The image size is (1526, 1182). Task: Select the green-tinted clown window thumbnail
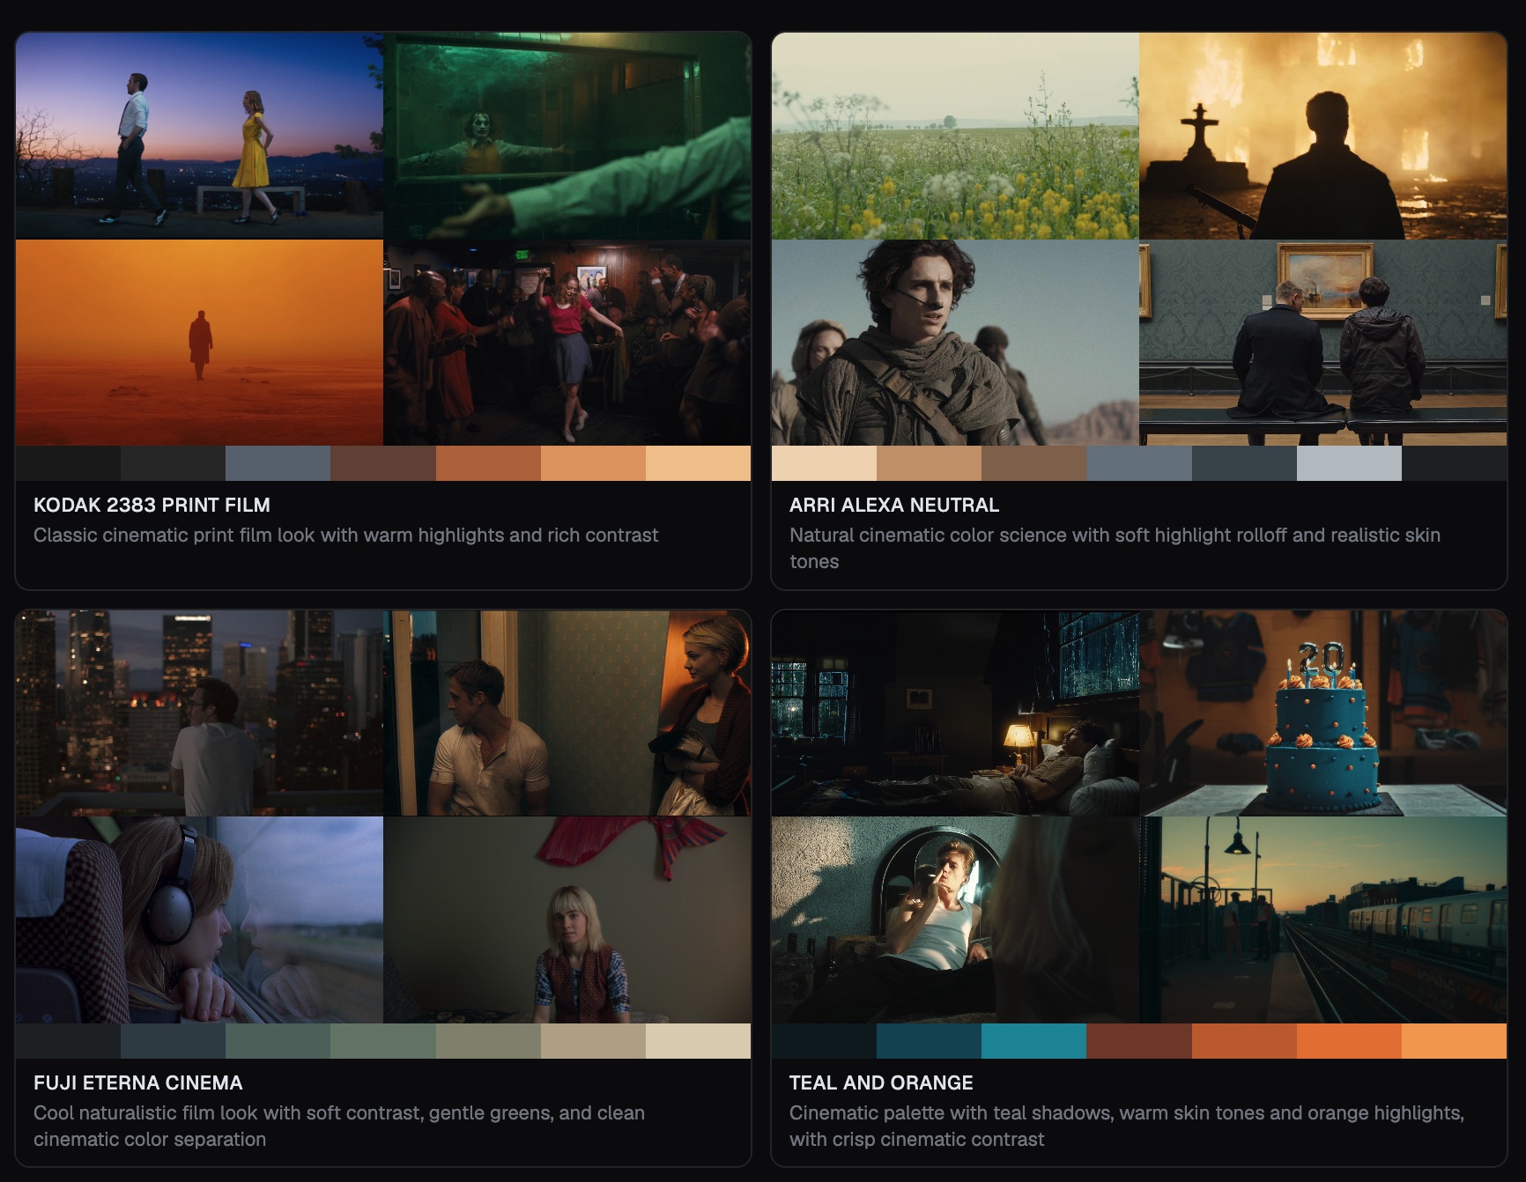pos(567,136)
